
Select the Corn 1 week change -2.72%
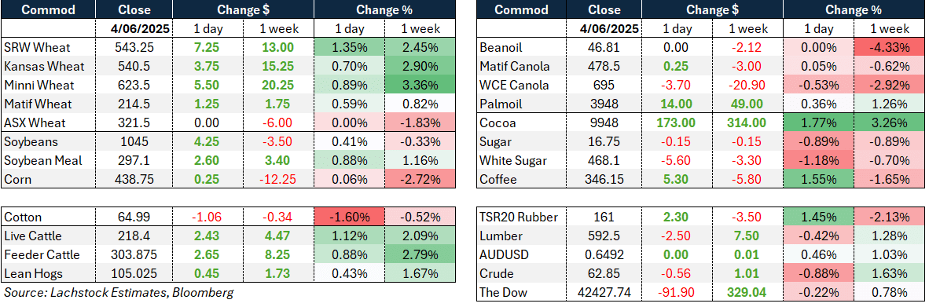click(x=418, y=179)
